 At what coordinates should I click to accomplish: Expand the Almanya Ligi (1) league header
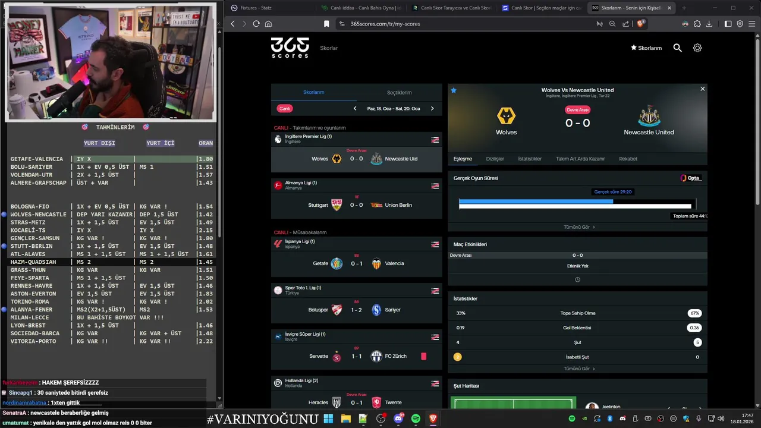(357, 185)
